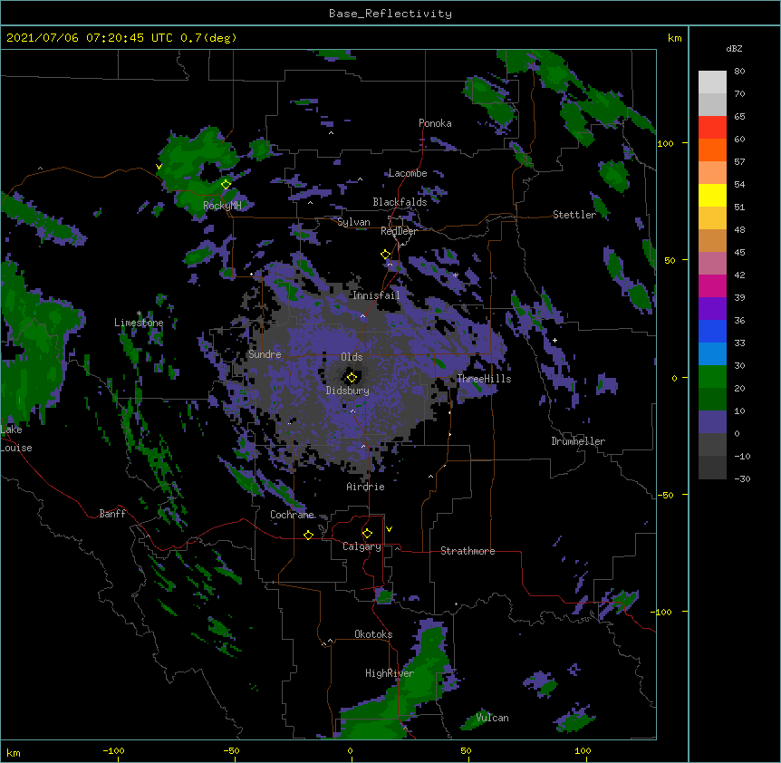Pick the white 80–70 dBZ legend swatch
This screenshot has width=781, height=763.
[x=712, y=82]
